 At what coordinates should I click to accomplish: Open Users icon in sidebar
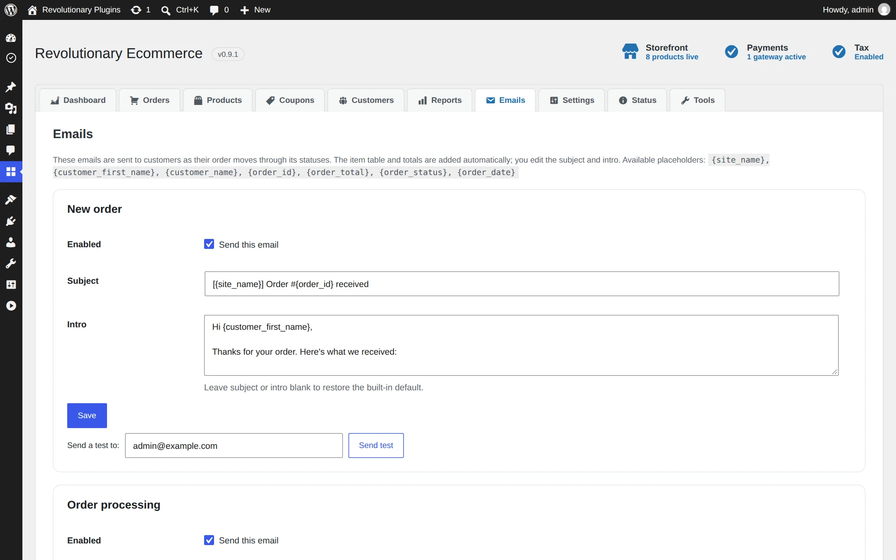click(11, 242)
